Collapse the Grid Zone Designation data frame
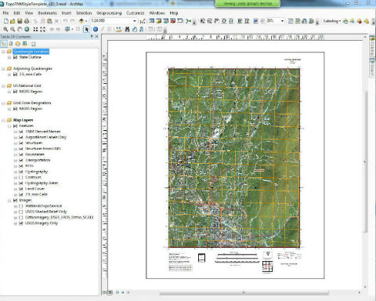This screenshot has width=376, height=301. click(x=3, y=103)
